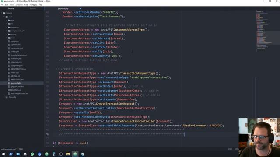This screenshot has width=280, height=157.
Task: Click the auth folder icon
Action: tap(7, 17)
